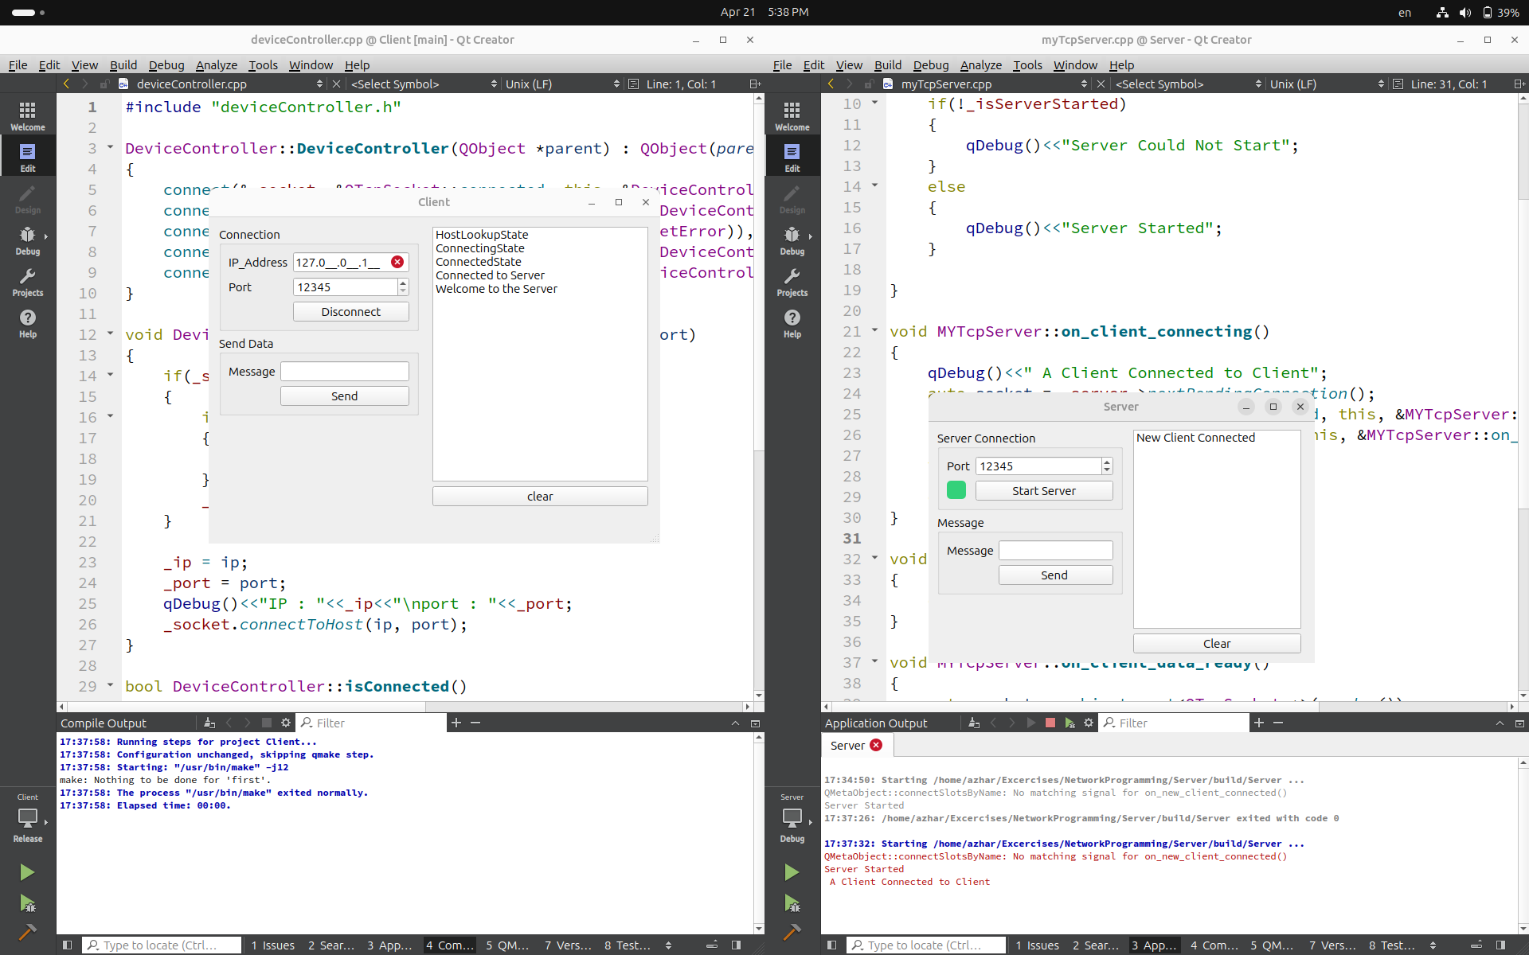Click Send in Client dialog
Viewport: 1529px width, 955px height.
[x=345, y=396]
